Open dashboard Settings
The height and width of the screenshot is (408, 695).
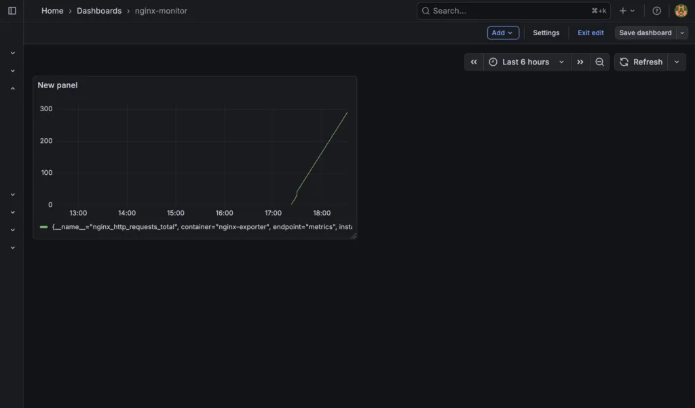(x=546, y=33)
